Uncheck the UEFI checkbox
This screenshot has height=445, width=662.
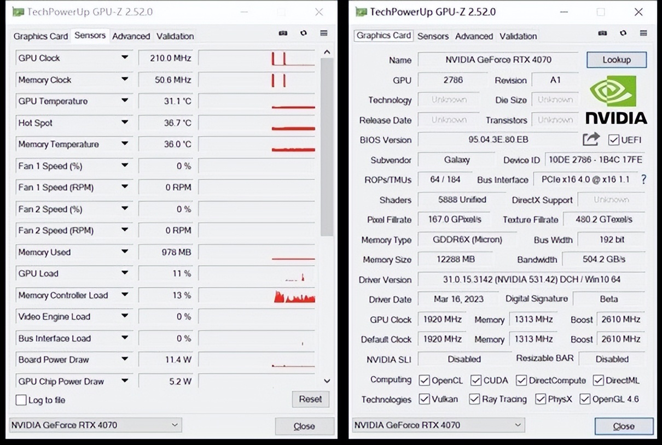(x=614, y=139)
